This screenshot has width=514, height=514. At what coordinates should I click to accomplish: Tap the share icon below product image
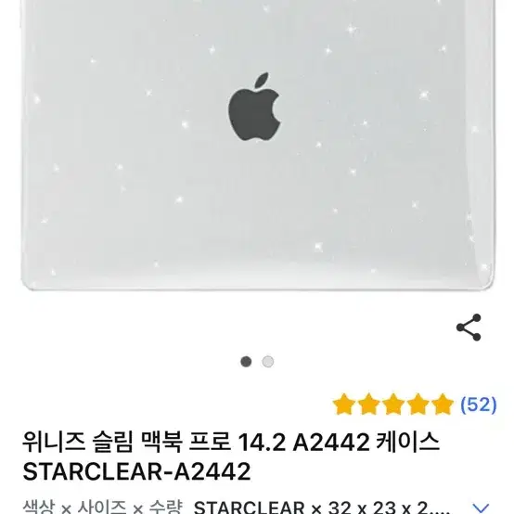click(x=469, y=328)
